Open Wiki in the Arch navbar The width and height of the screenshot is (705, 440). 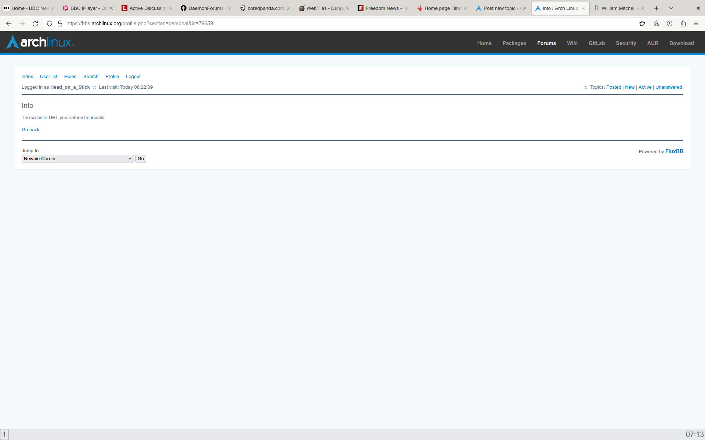point(572,43)
